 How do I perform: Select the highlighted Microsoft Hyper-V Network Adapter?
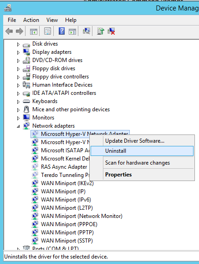tap(80, 134)
